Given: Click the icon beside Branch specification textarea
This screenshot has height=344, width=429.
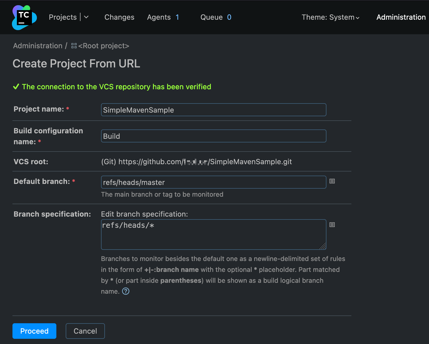Looking at the screenshot, I should point(332,225).
